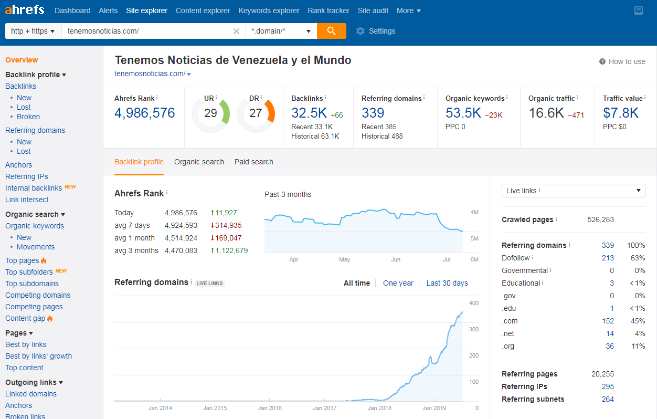Click the info icon beside Dofollow
The width and height of the screenshot is (657, 419).
[x=533, y=257]
